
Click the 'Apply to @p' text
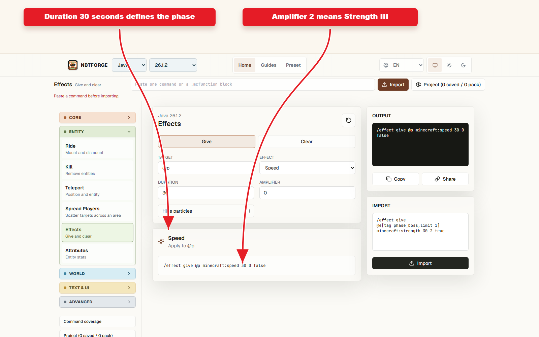coord(181,246)
